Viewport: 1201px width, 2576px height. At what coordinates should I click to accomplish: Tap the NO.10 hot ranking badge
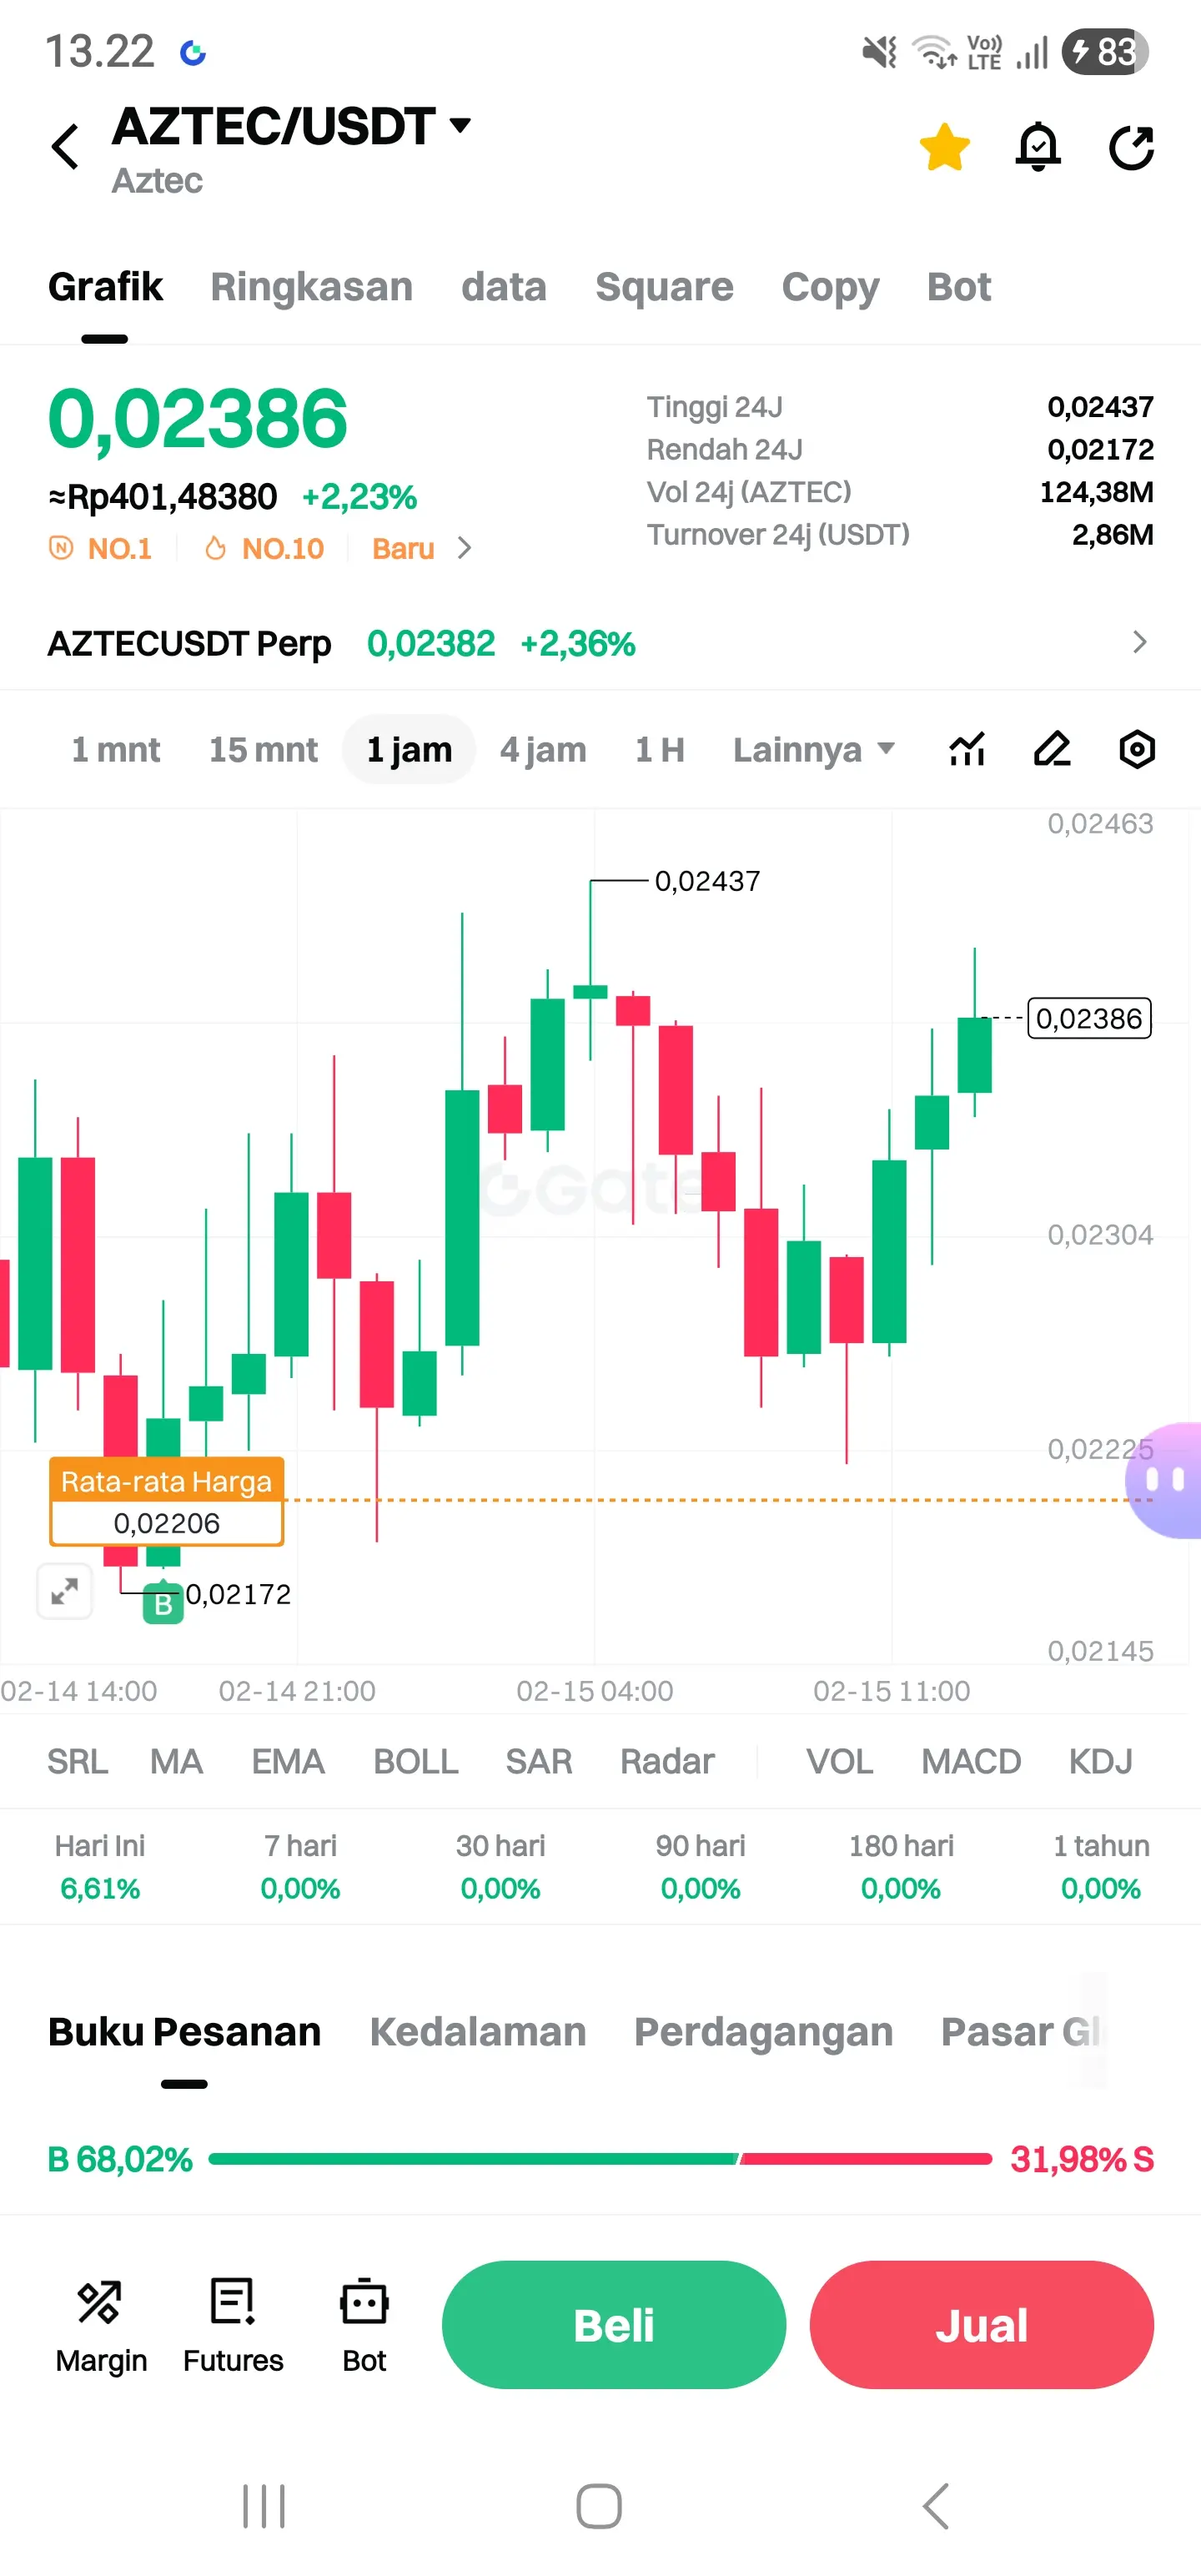click(x=264, y=548)
